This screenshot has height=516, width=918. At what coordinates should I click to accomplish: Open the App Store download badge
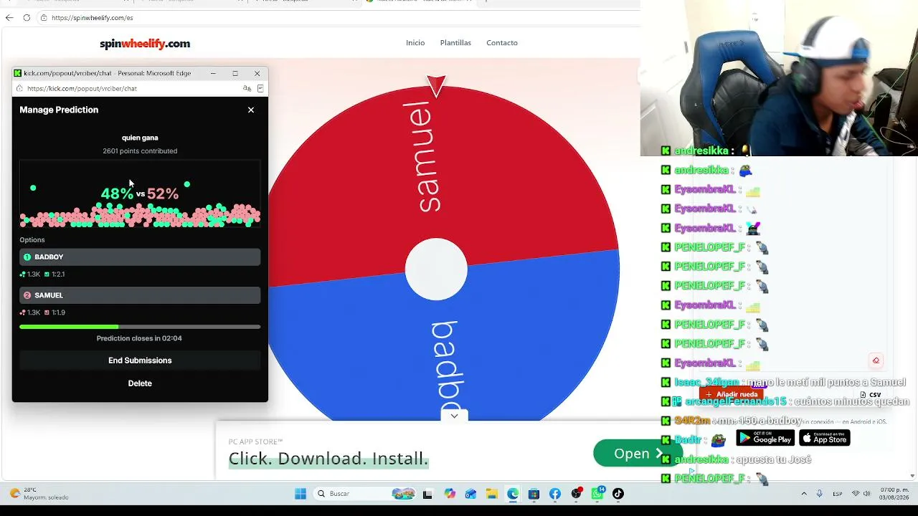[x=825, y=438]
